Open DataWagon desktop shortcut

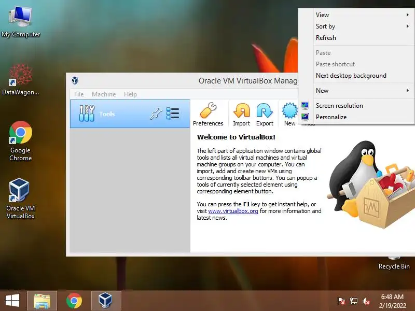click(20, 79)
